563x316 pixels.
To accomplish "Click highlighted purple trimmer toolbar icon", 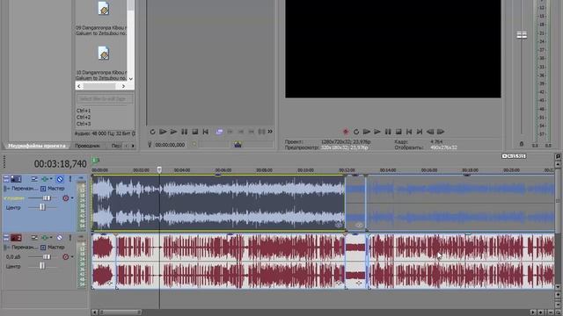I will pyautogui.click(x=219, y=132).
